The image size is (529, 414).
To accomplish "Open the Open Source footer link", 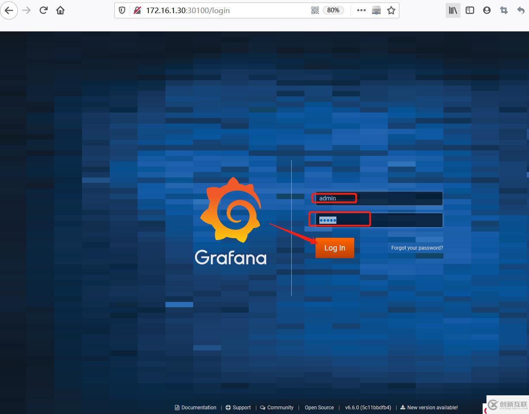I will point(319,408).
